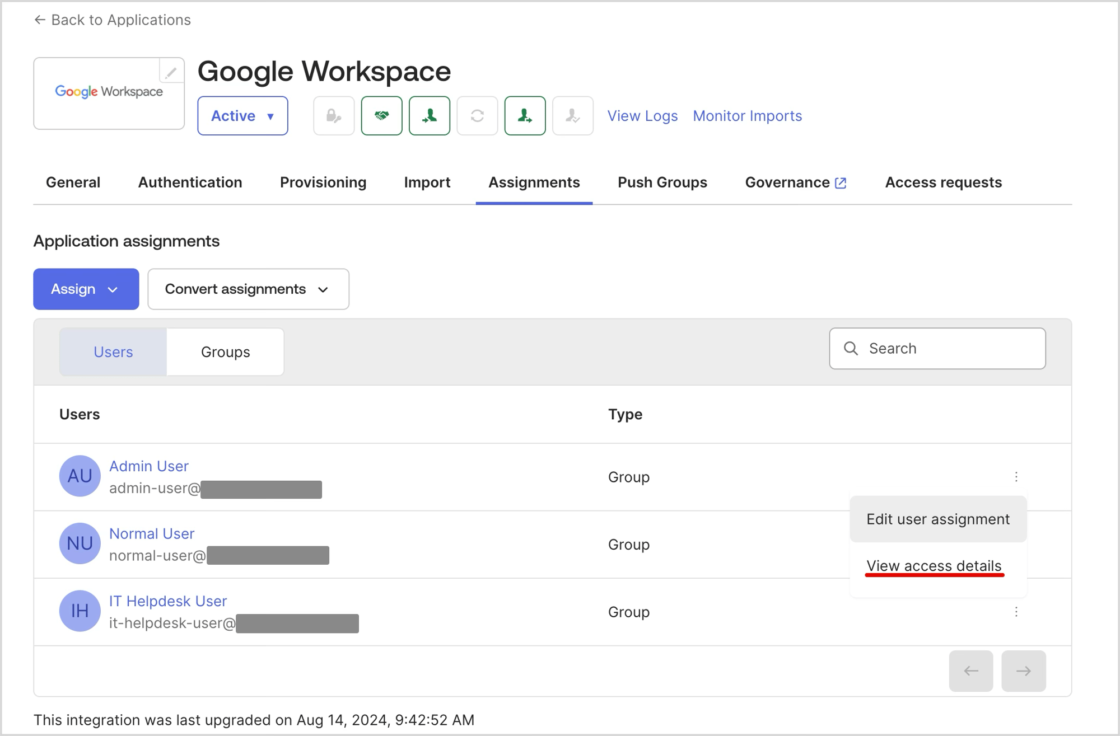Expand the Convert assignments dropdown
Image resolution: width=1120 pixels, height=736 pixels.
[248, 289]
